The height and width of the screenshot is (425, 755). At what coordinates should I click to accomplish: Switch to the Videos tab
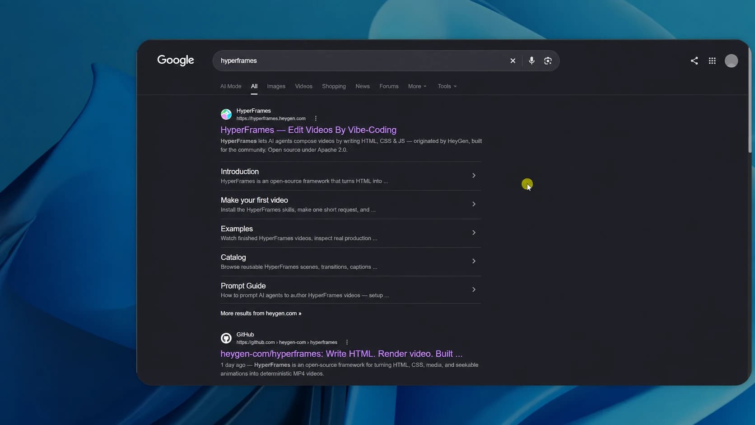tap(303, 86)
